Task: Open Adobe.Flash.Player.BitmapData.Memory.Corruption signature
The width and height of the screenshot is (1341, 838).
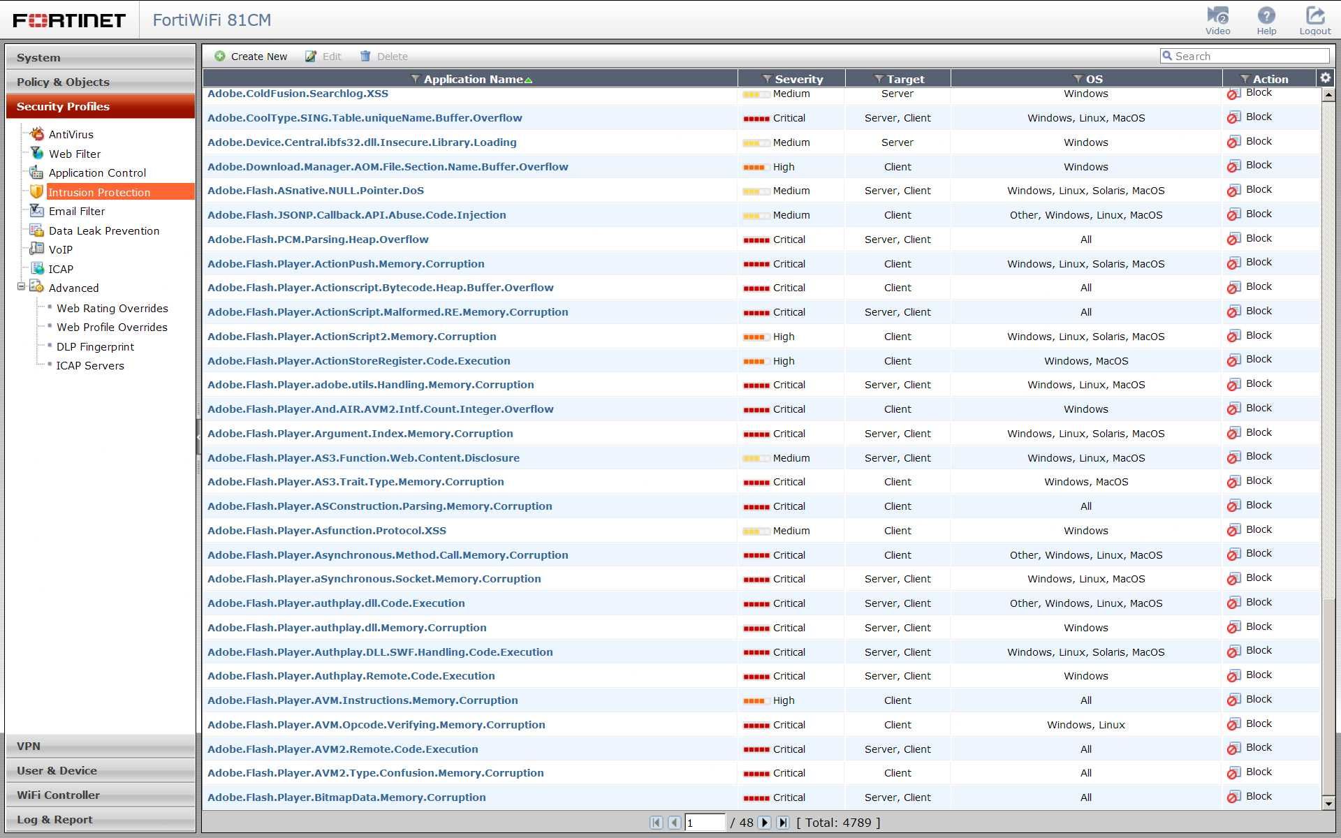Action: point(346,797)
